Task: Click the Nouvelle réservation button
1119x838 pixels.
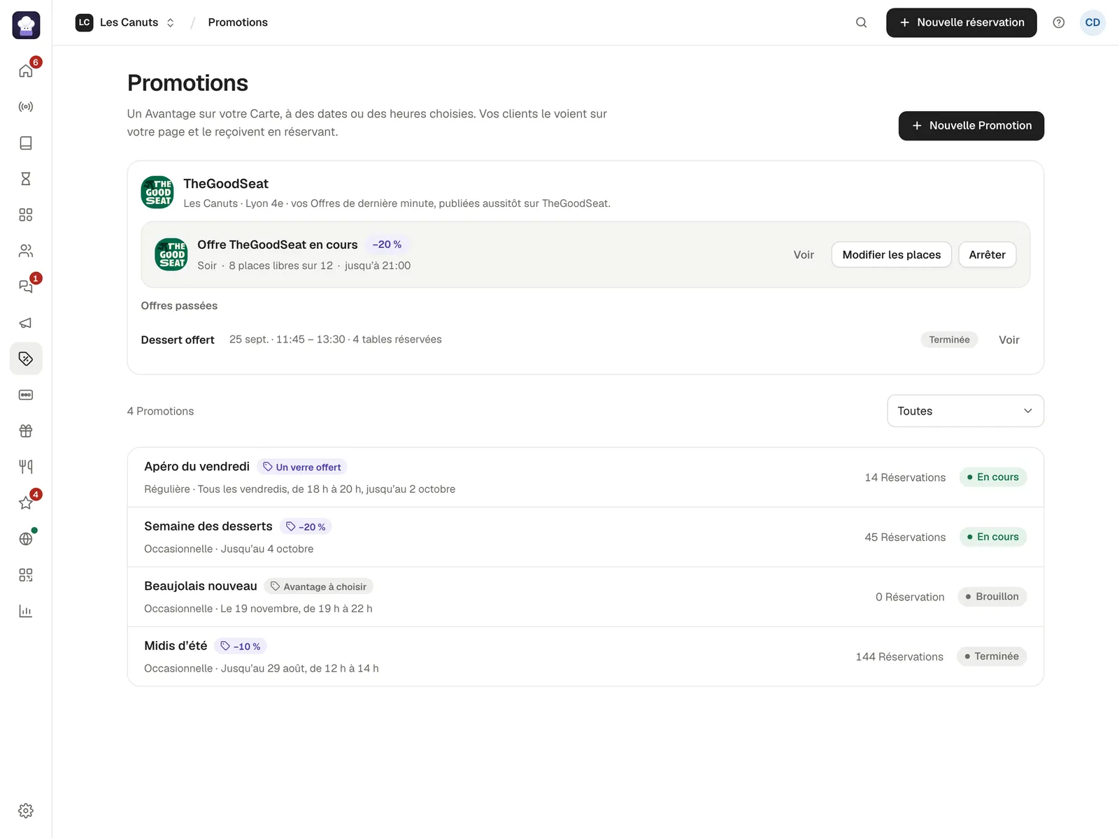Action: (962, 22)
